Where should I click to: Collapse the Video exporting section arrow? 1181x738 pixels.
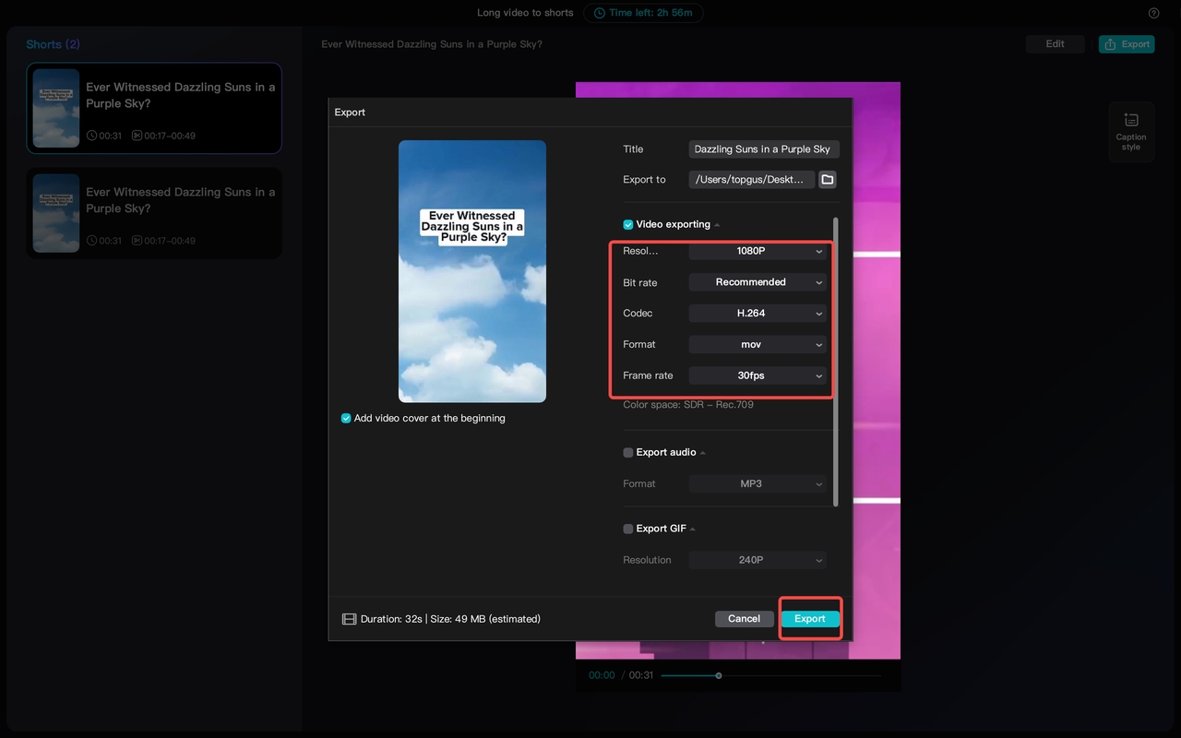(x=717, y=225)
